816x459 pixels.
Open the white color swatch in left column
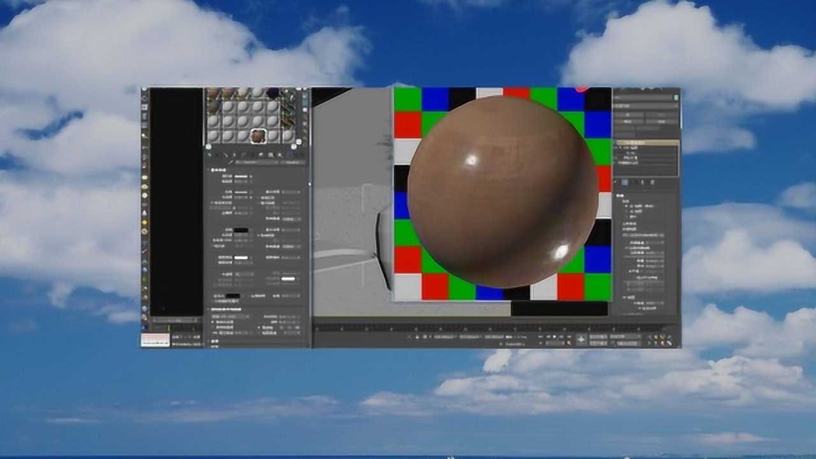(x=241, y=258)
